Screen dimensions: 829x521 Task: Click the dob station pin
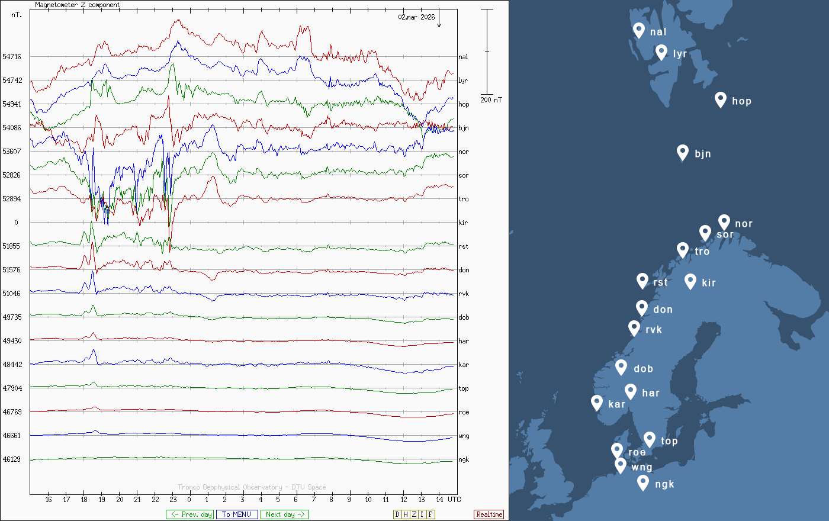(621, 367)
